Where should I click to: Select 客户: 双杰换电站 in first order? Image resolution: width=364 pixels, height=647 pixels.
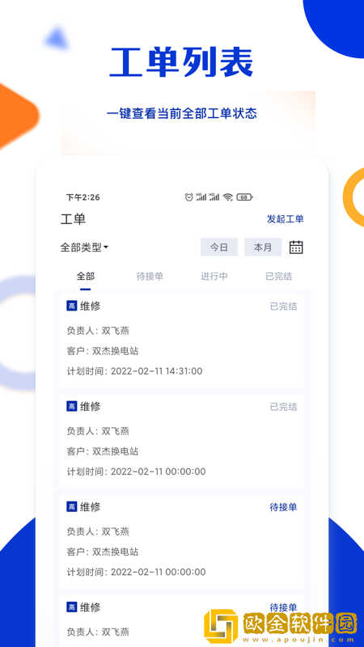pos(103,351)
